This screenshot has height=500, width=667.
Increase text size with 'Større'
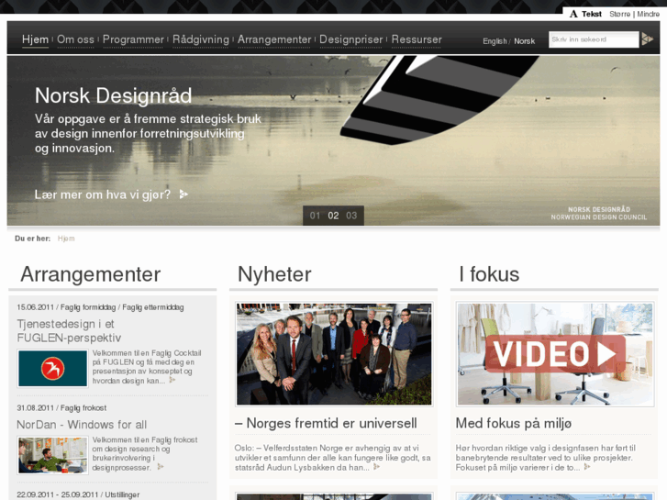[x=620, y=14]
